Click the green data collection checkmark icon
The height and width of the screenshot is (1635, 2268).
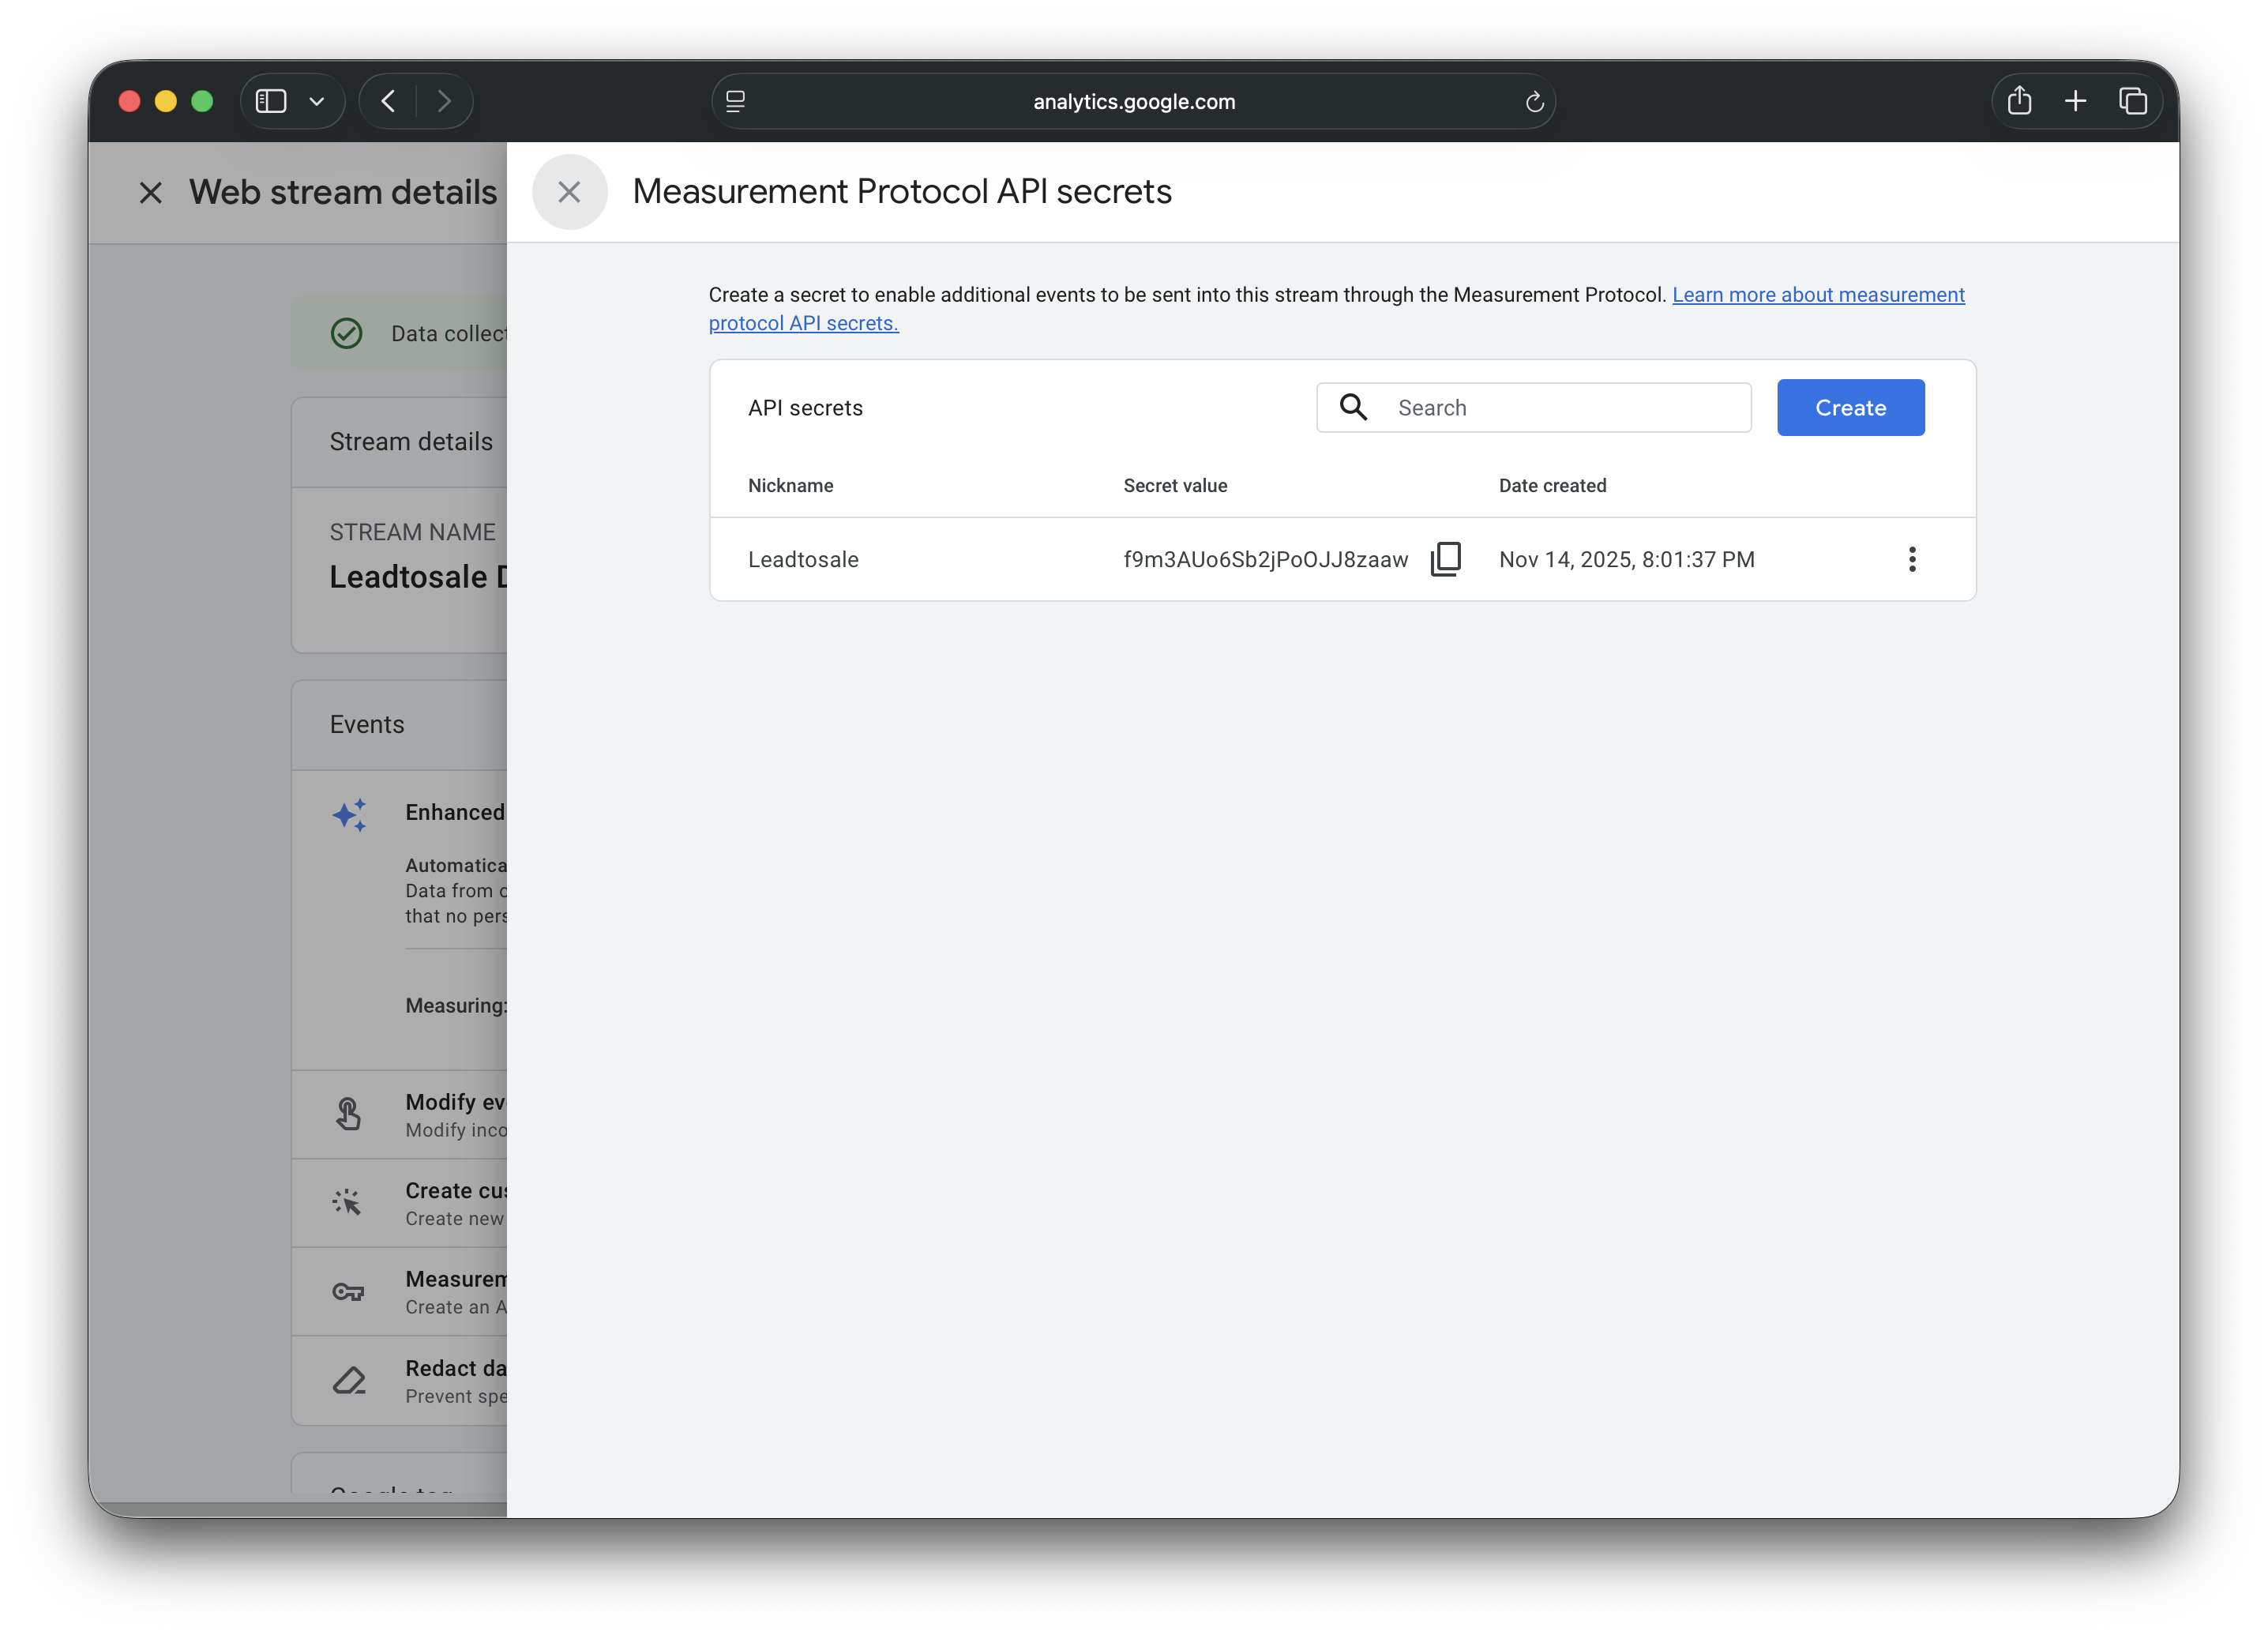coord(346,333)
